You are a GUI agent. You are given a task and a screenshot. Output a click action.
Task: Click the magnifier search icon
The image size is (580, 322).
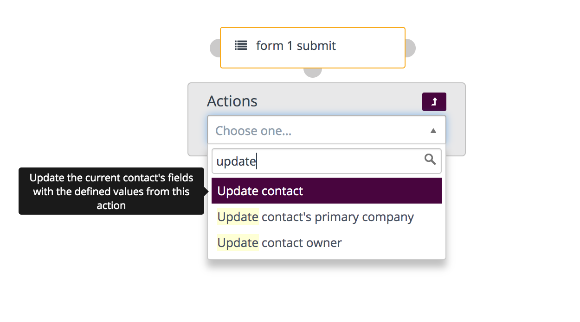(x=430, y=160)
